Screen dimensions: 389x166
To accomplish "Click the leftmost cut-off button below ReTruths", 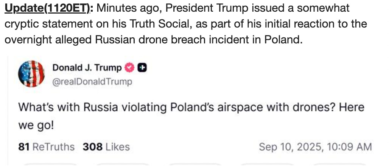I will 50,164.
